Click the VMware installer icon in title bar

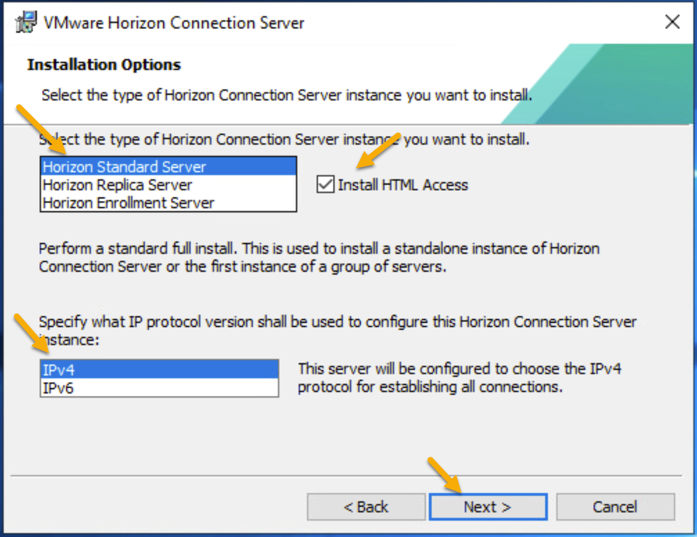click(25, 22)
